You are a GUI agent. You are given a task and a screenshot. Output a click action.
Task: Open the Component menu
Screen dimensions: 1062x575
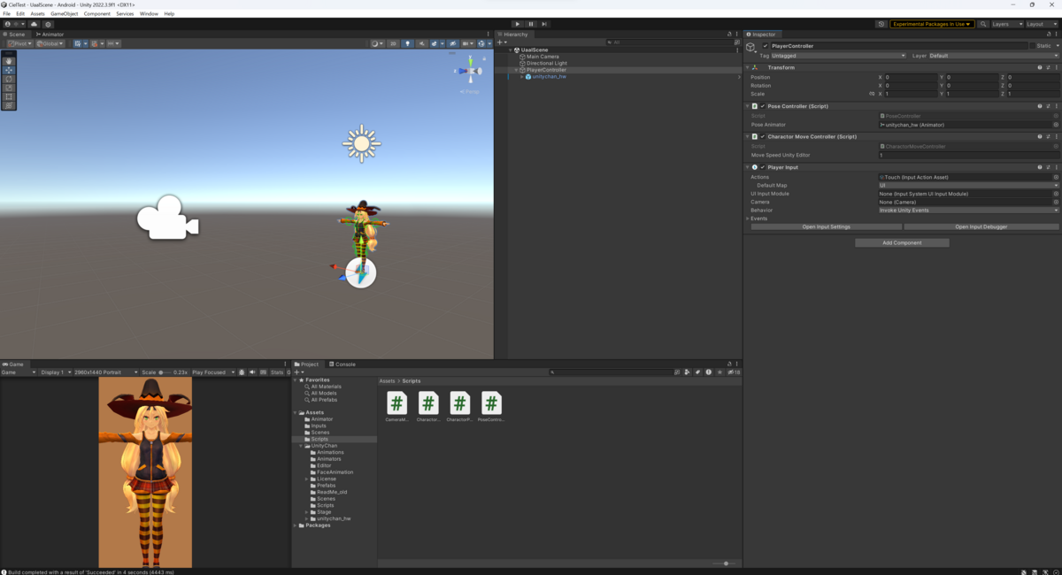point(97,14)
